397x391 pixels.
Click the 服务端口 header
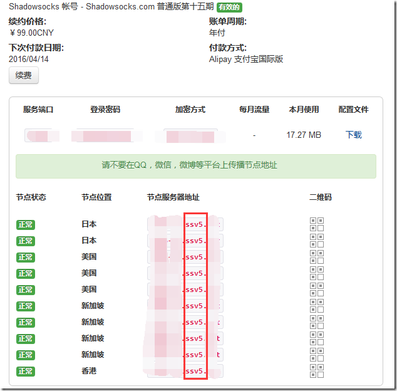tap(38, 110)
